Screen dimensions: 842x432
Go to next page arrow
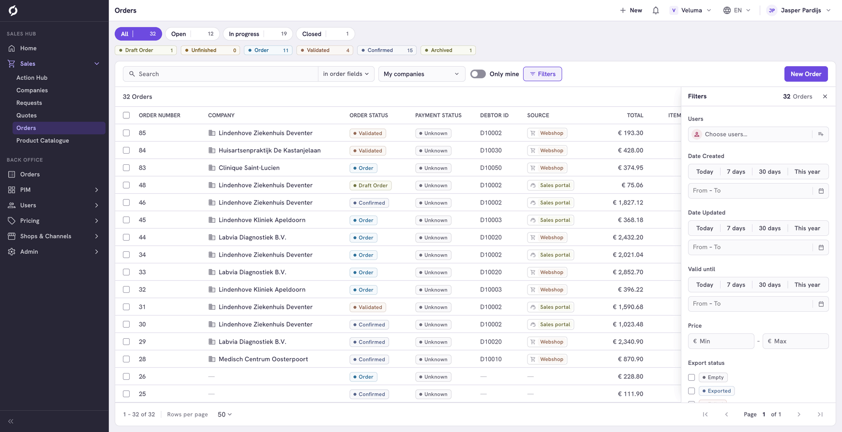pos(799,415)
